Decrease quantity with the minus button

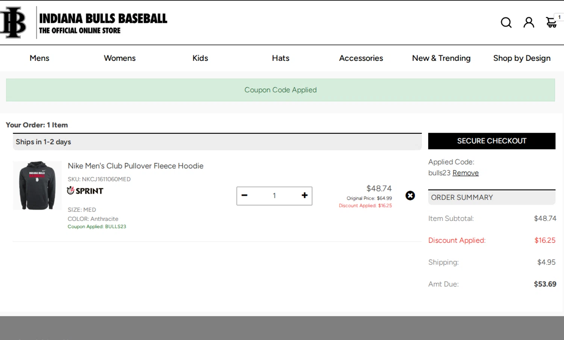[244, 195]
